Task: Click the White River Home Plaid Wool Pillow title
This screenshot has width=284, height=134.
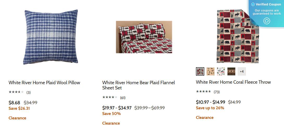Action: [44, 83]
